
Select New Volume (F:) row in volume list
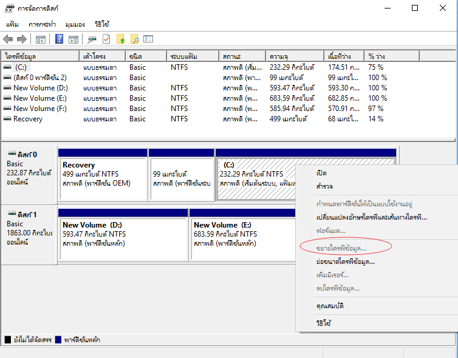pyautogui.click(x=39, y=109)
